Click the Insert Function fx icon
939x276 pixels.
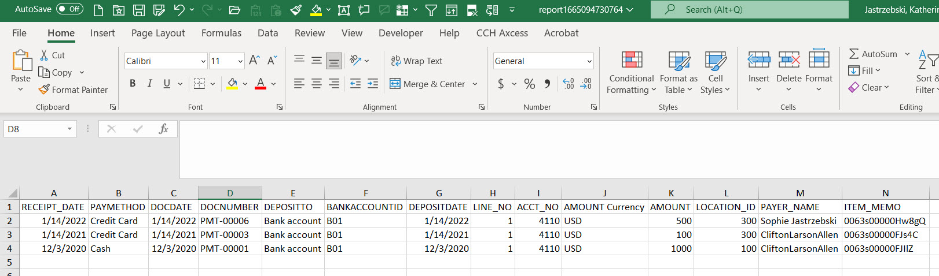point(163,129)
